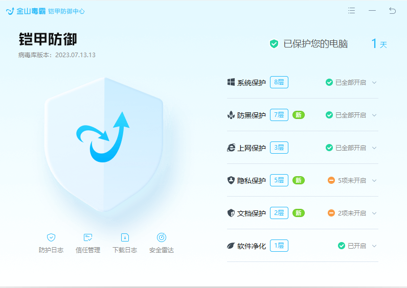
Task: Click orange warning icon in 文档保护 row
Action: pyautogui.click(x=331, y=213)
